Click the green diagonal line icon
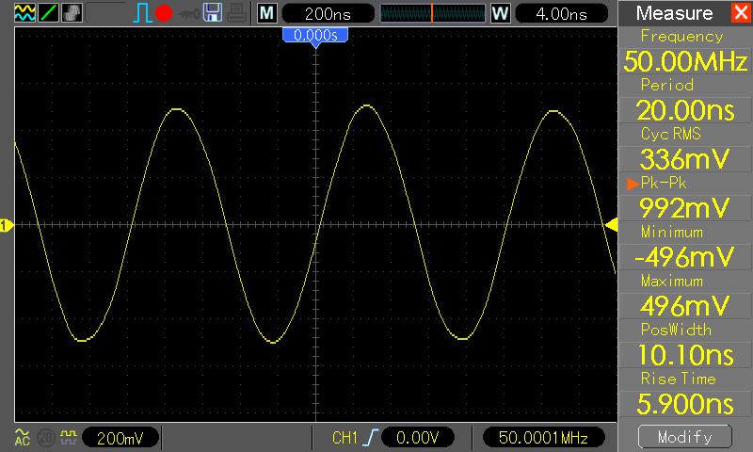The image size is (753, 452). pos(49,13)
